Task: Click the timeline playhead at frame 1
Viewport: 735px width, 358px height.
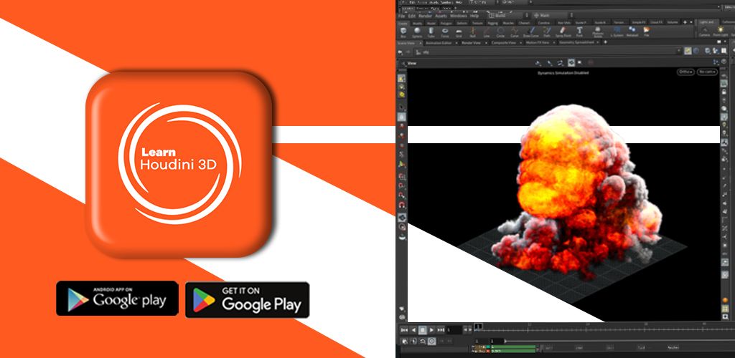Action: [478, 326]
